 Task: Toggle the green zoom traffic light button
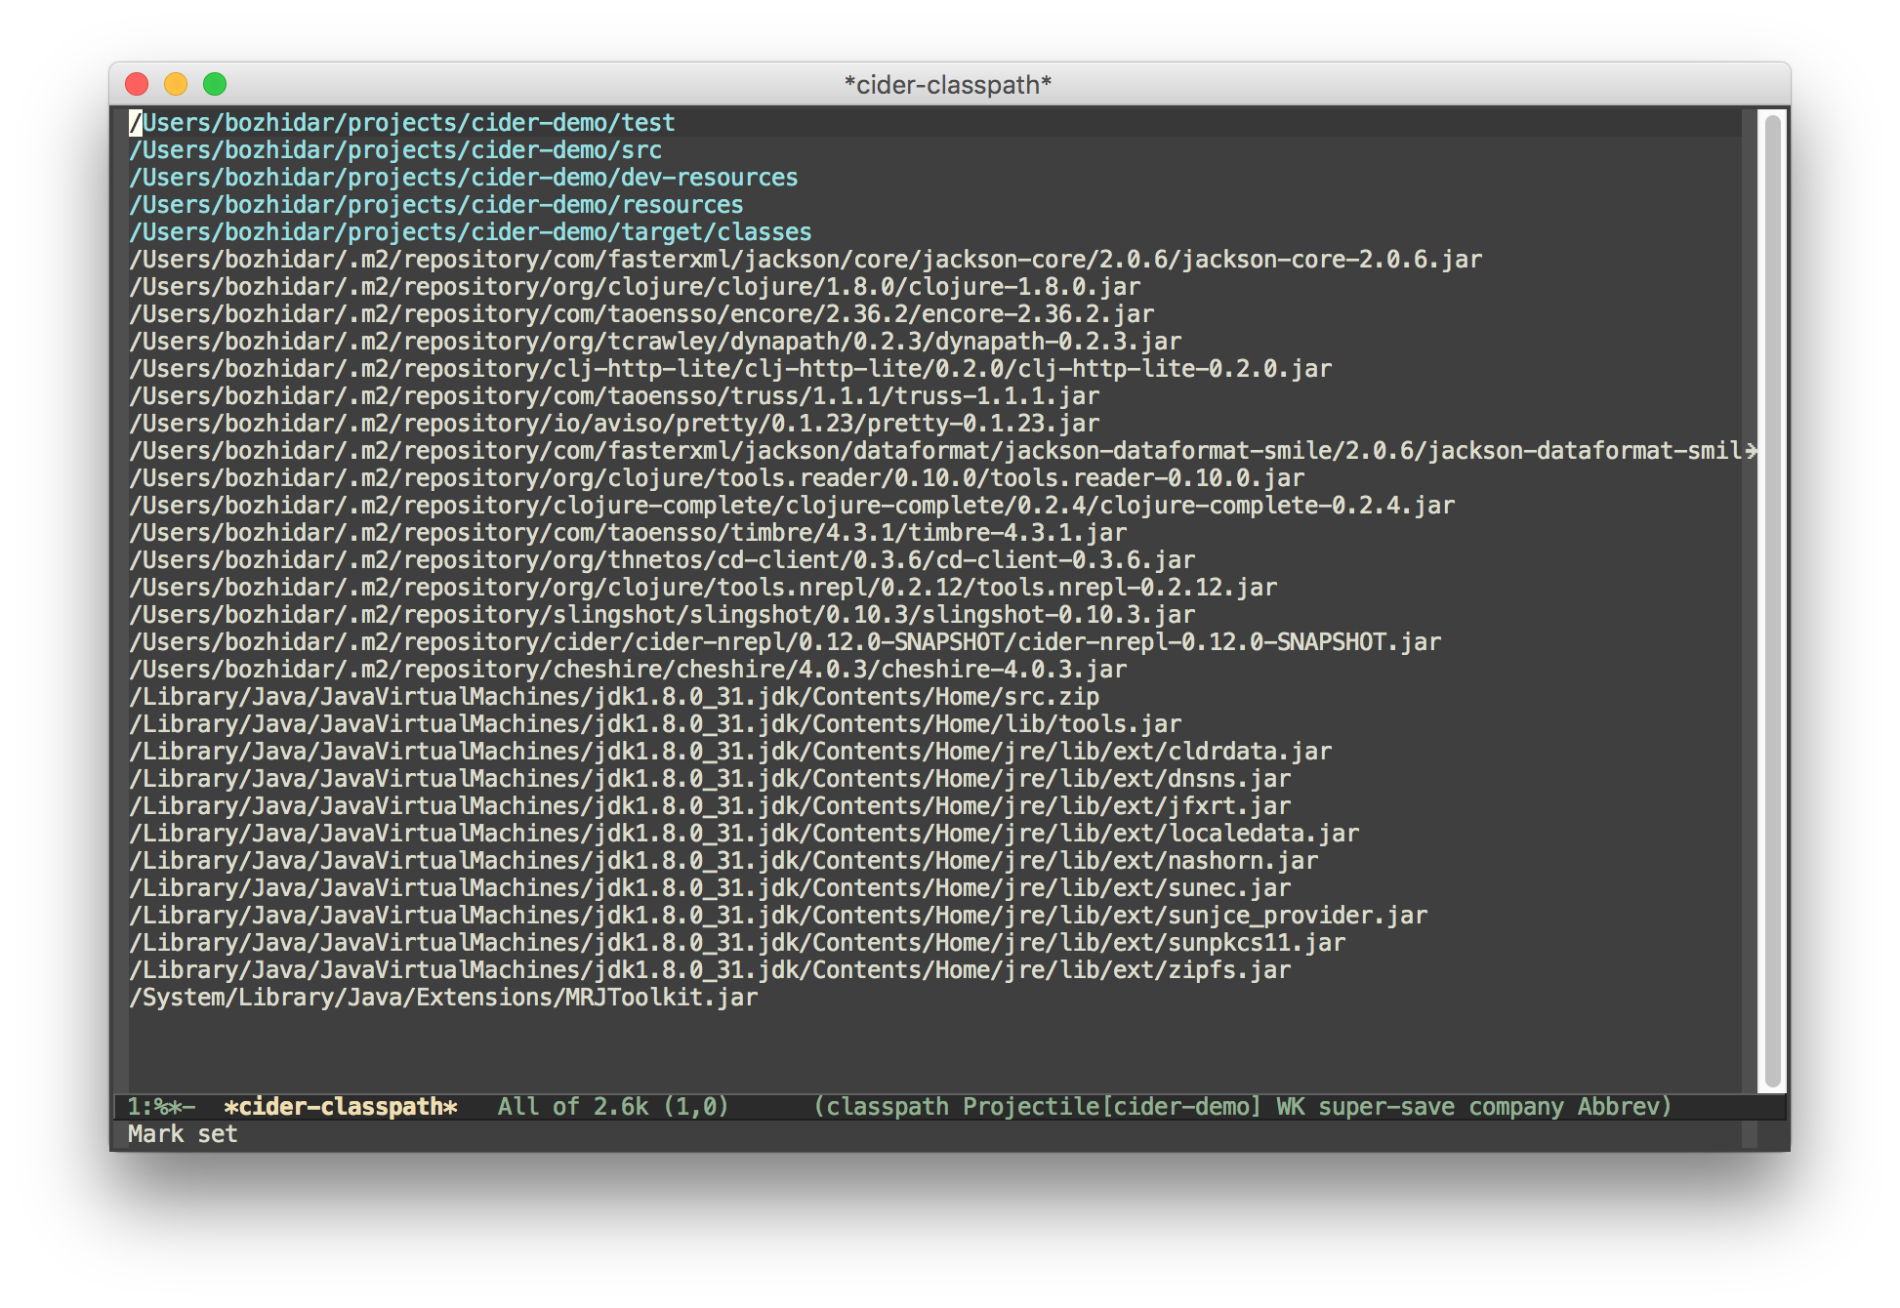pyautogui.click(x=215, y=84)
